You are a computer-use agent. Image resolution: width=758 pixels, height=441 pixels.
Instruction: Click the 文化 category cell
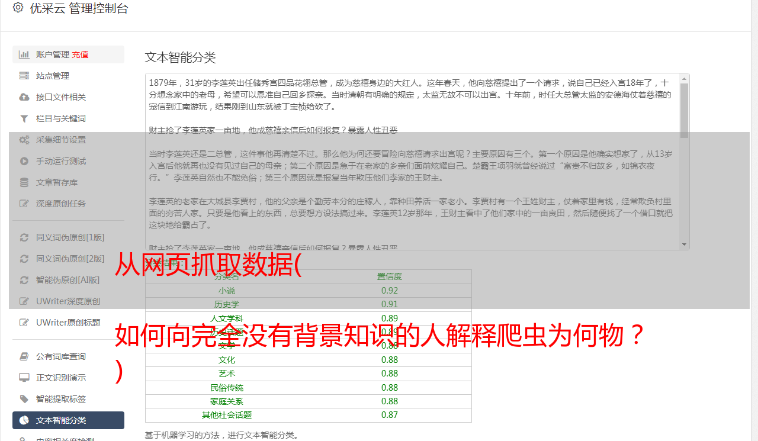pos(227,360)
